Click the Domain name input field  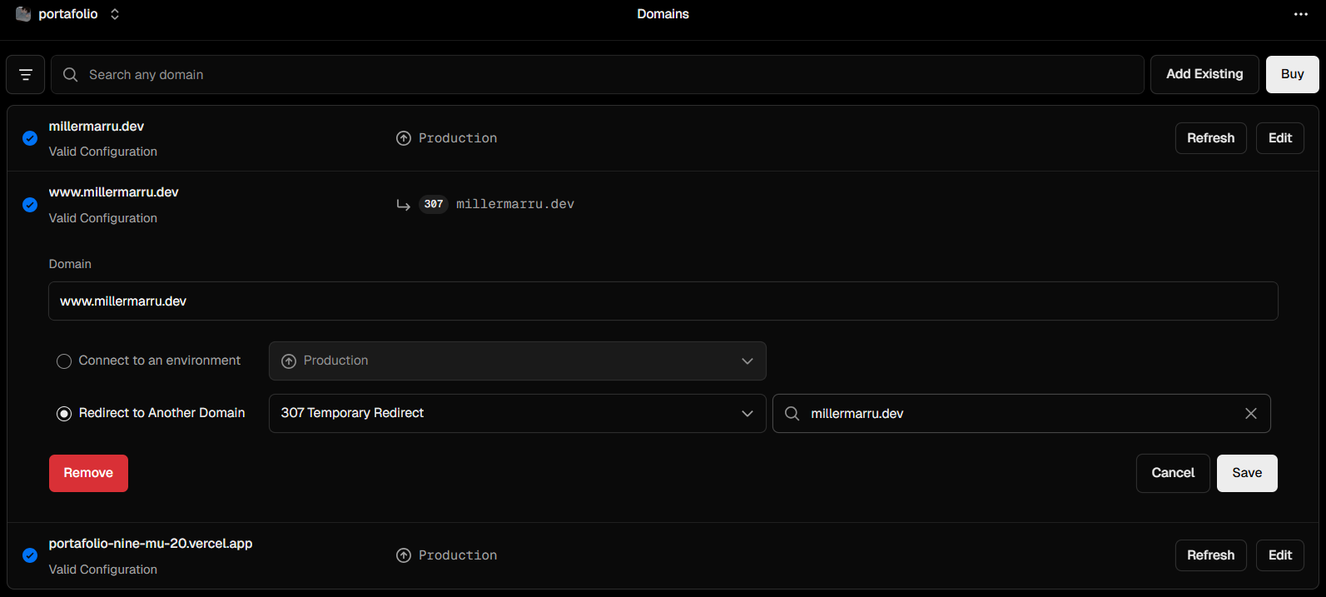point(663,301)
